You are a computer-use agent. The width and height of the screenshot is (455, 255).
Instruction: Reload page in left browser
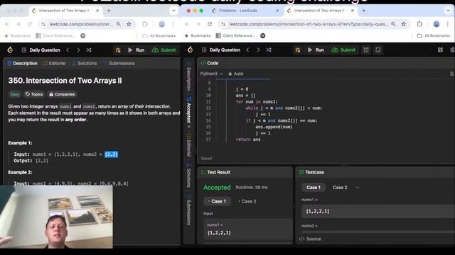(29, 24)
